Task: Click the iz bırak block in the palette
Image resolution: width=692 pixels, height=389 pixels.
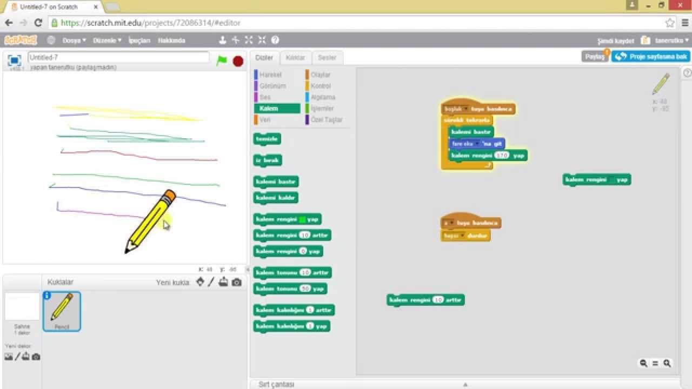Action: (268, 160)
